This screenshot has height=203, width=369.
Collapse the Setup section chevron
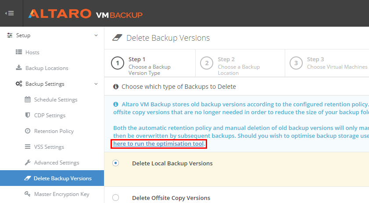pyautogui.click(x=96, y=35)
